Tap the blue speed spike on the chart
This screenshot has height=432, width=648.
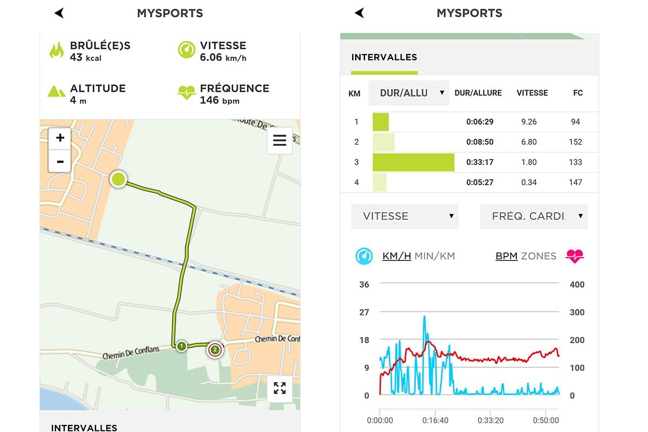[x=424, y=329]
